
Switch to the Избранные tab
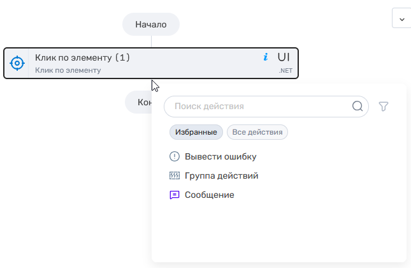pyautogui.click(x=196, y=132)
